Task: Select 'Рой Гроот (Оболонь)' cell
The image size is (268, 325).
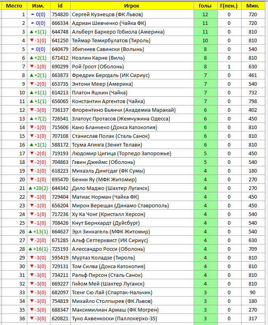Action: 132,67
